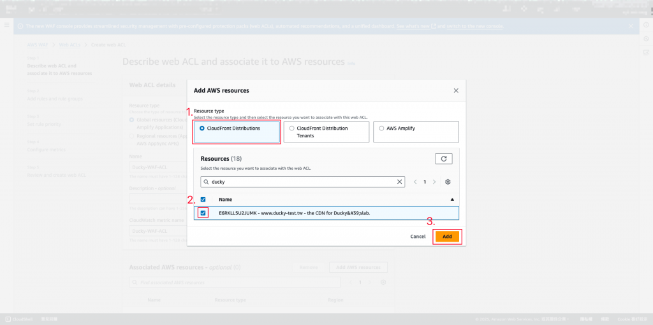The width and height of the screenshot is (653, 325).
Task: Open the See what's new link
Action: 416,26
